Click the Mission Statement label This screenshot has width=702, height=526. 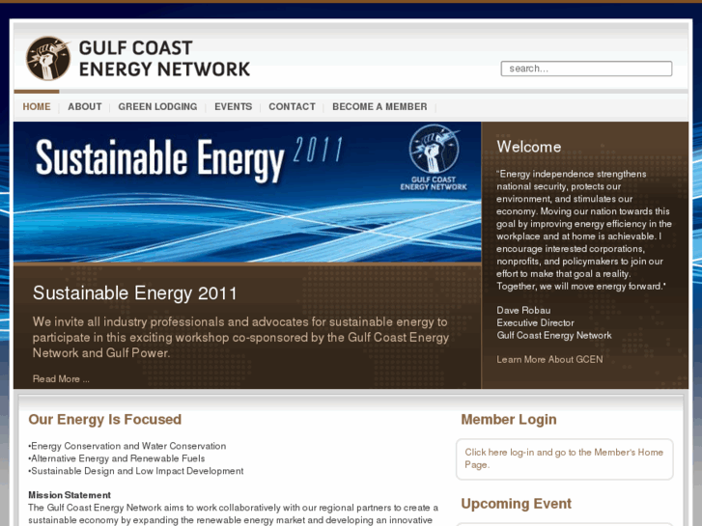[70, 495]
